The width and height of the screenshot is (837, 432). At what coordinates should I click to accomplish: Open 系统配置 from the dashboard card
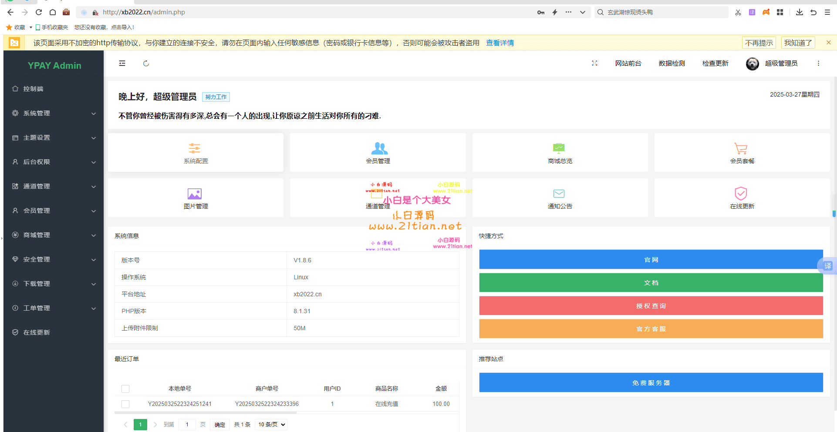[196, 152]
